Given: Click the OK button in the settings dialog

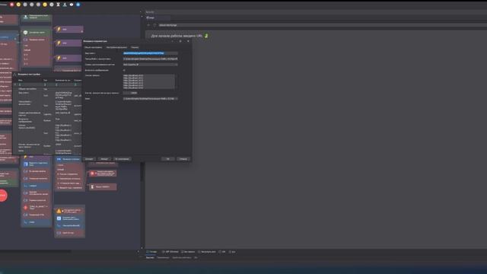Looking at the screenshot, I should 167,159.
